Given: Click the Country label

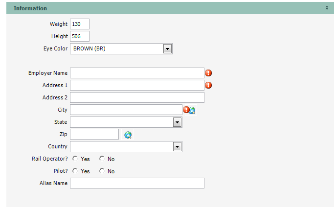Looking at the screenshot, I should pyautogui.click(x=58, y=146).
